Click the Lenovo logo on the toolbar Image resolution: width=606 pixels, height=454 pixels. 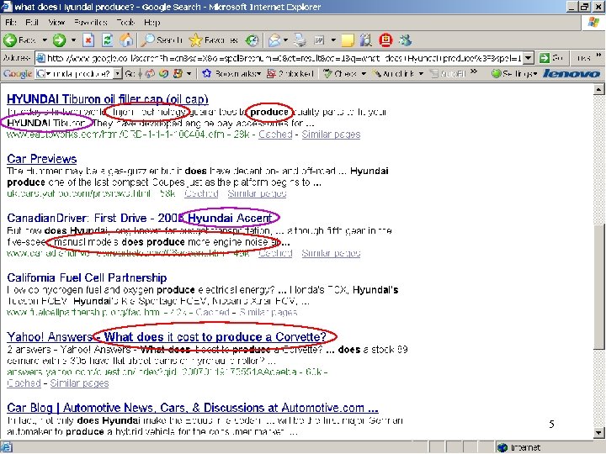(x=571, y=73)
